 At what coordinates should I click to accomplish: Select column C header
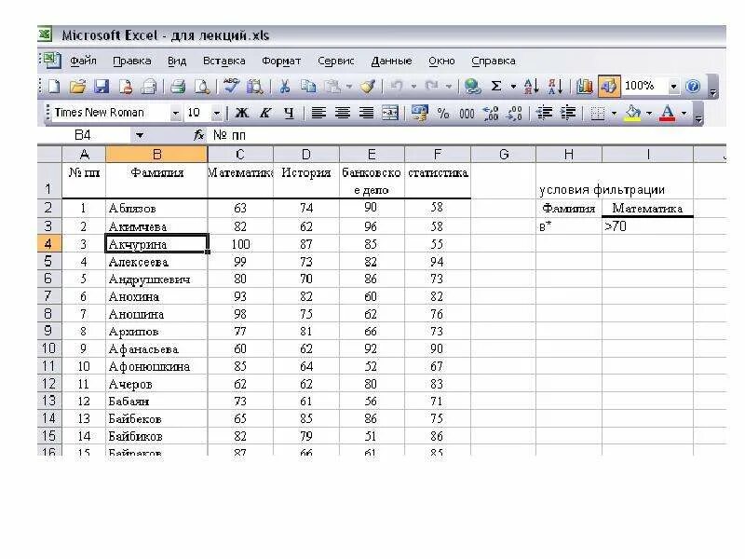pyautogui.click(x=240, y=154)
